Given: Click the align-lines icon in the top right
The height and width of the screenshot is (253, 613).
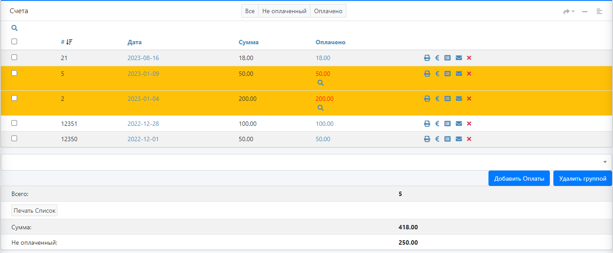Looking at the screenshot, I should 599,11.
